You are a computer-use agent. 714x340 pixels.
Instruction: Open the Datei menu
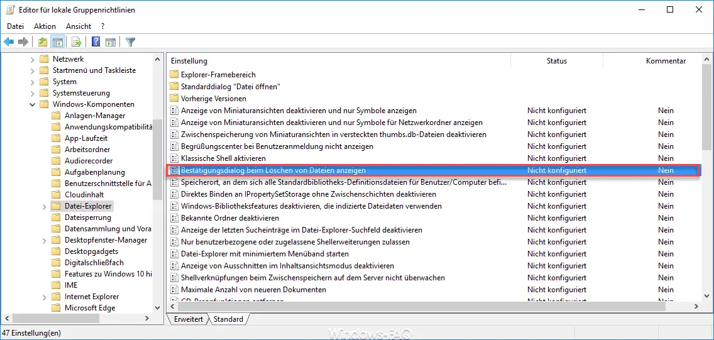pos(16,26)
